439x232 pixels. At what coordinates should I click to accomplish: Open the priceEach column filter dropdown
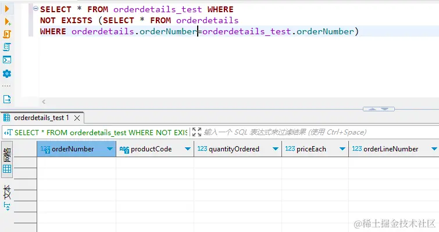[x=342, y=149]
